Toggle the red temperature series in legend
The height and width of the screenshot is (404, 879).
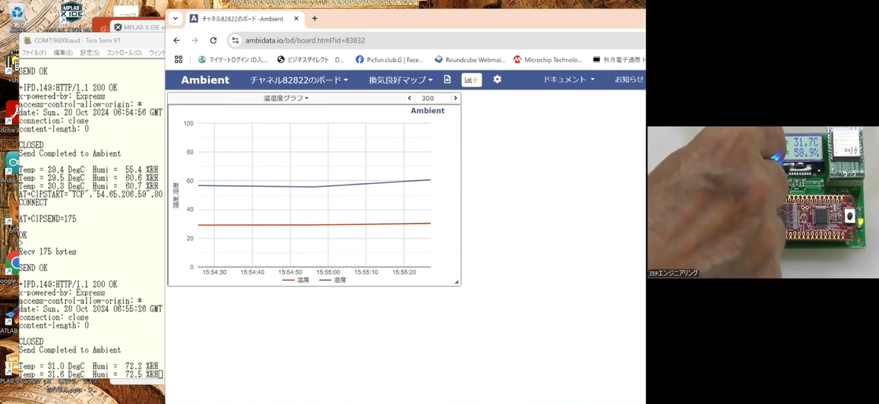(296, 280)
